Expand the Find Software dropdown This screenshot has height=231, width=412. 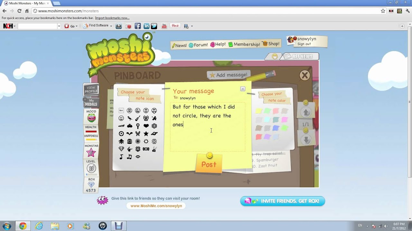111,26
